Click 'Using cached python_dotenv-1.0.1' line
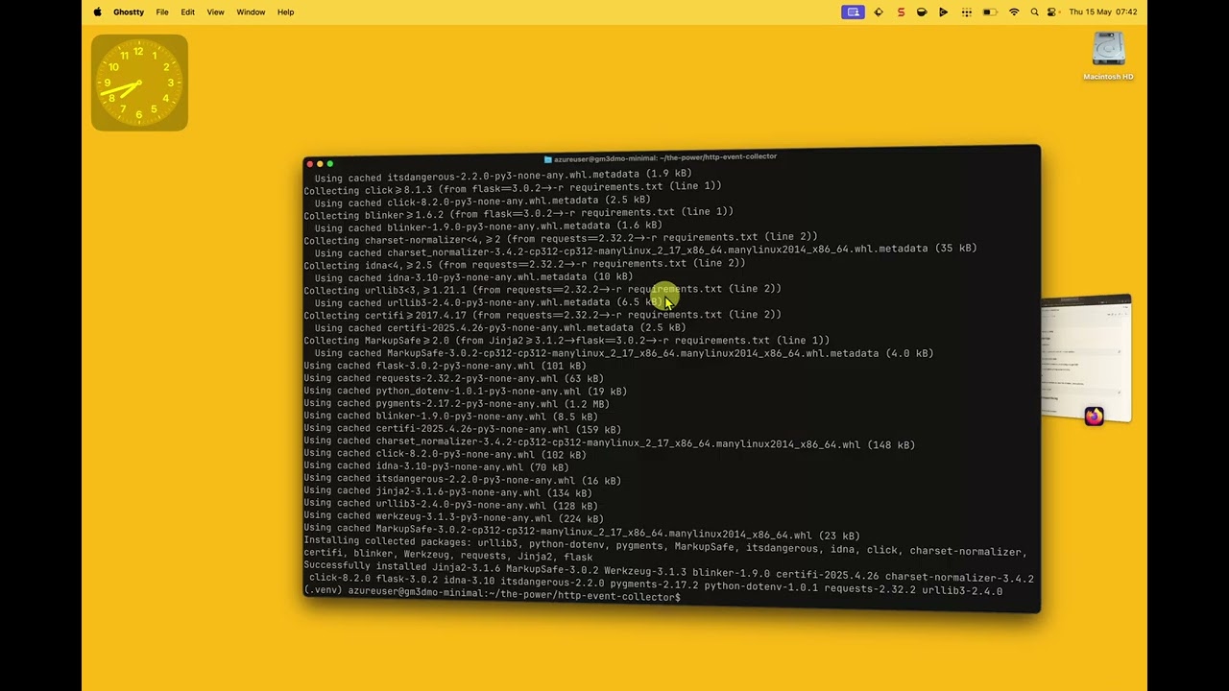The width and height of the screenshot is (1229, 691). (465, 391)
